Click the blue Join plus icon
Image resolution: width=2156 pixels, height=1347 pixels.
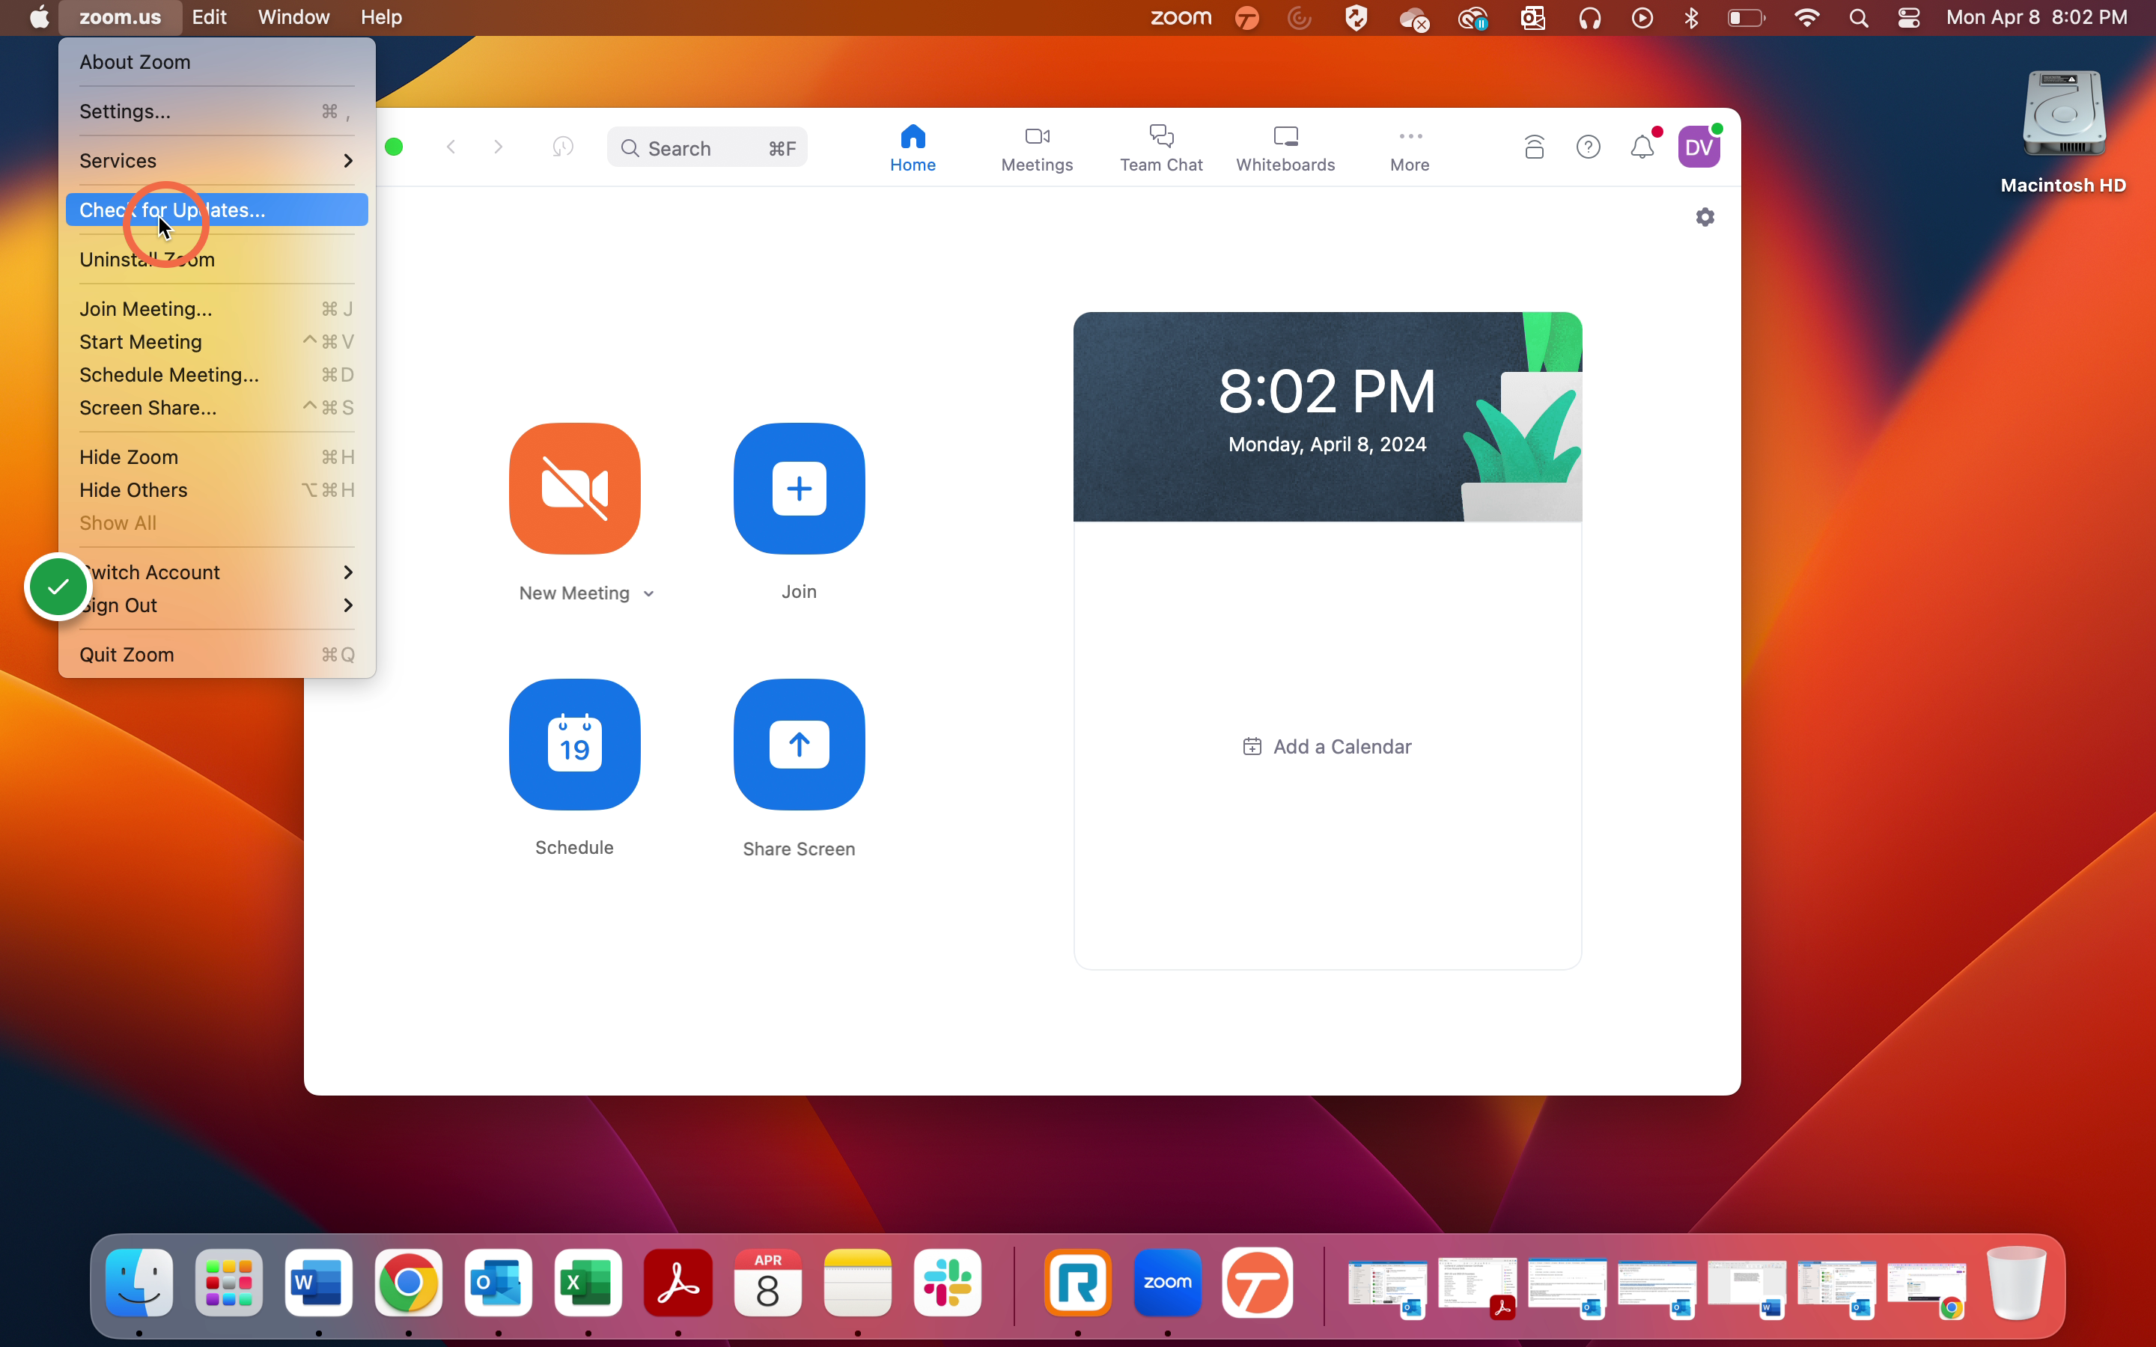click(x=800, y=488)
